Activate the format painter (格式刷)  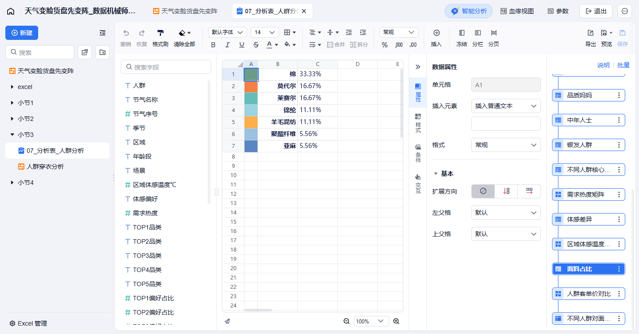pyautogui.click(x=160, y=38)
